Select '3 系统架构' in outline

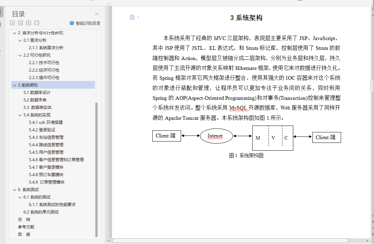coord(53,85)
